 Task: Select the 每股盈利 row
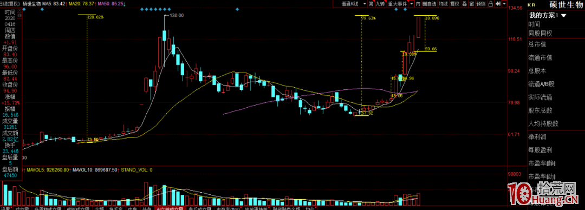(x=556, y=150)
